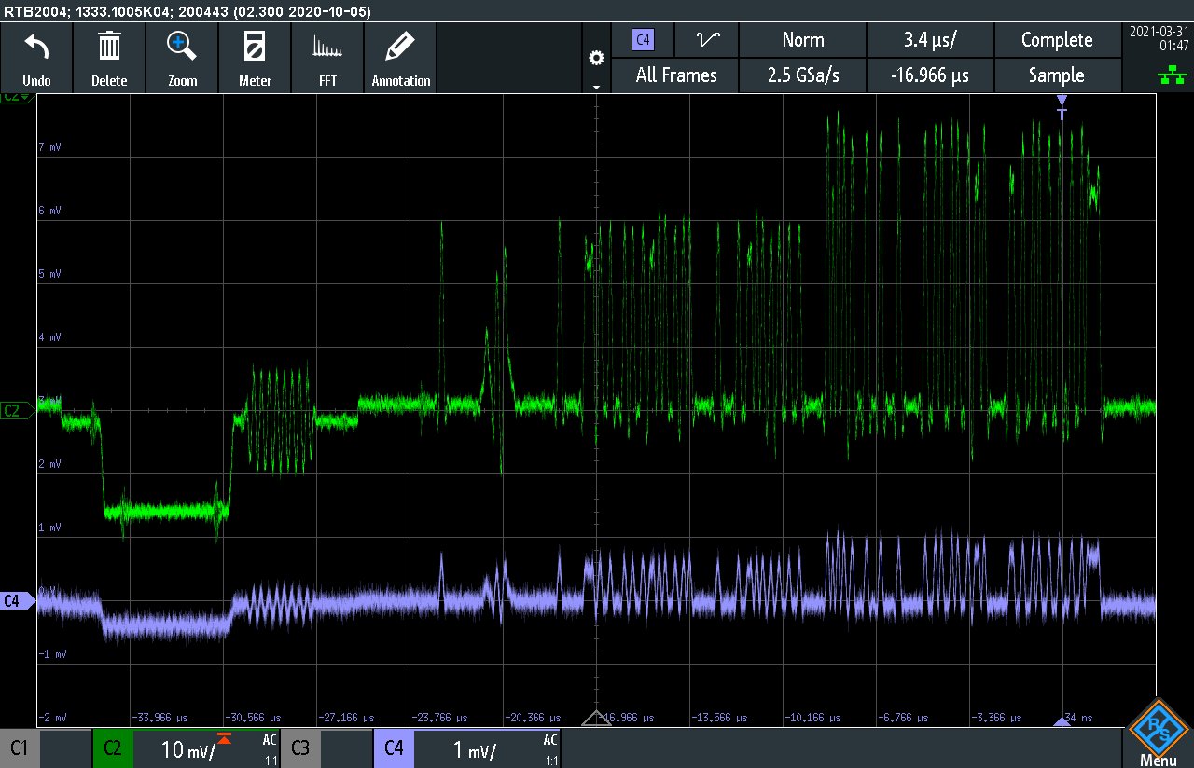Image resolution: width=1194 pixels, height=768 pixels.
Task: Click the C4 trigger source label
Action: click(643, 40)
